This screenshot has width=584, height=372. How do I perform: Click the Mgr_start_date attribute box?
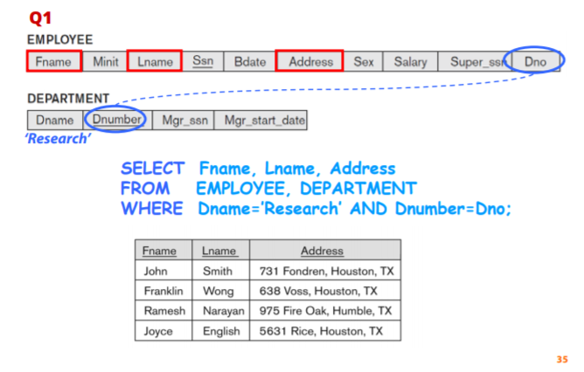pos(261,121)
